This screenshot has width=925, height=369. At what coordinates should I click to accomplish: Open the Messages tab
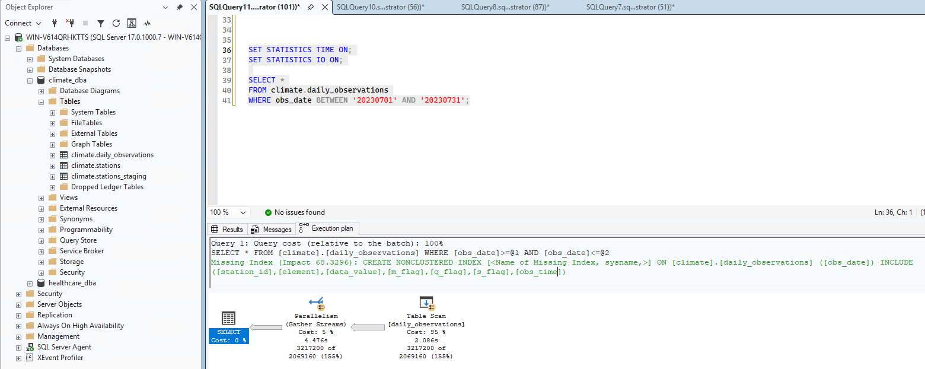coord(271,229)
